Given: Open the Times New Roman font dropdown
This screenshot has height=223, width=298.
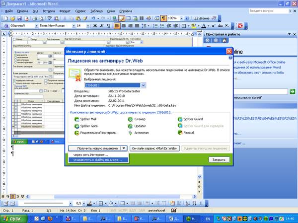Looking at the screenshot, I should click(74, 26).
